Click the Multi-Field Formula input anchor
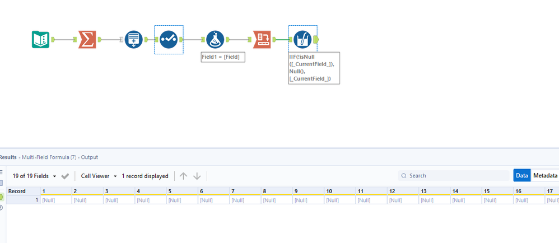559x243 pixels. pos(291,40)
